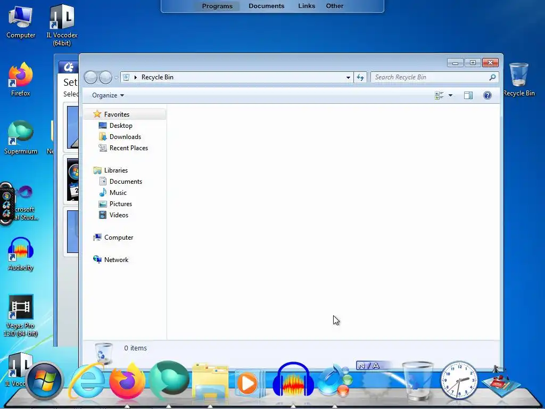This screenshot has height=409, width=545.
Task: Select Firefox desktop shortcut
Action: point(21,79)
